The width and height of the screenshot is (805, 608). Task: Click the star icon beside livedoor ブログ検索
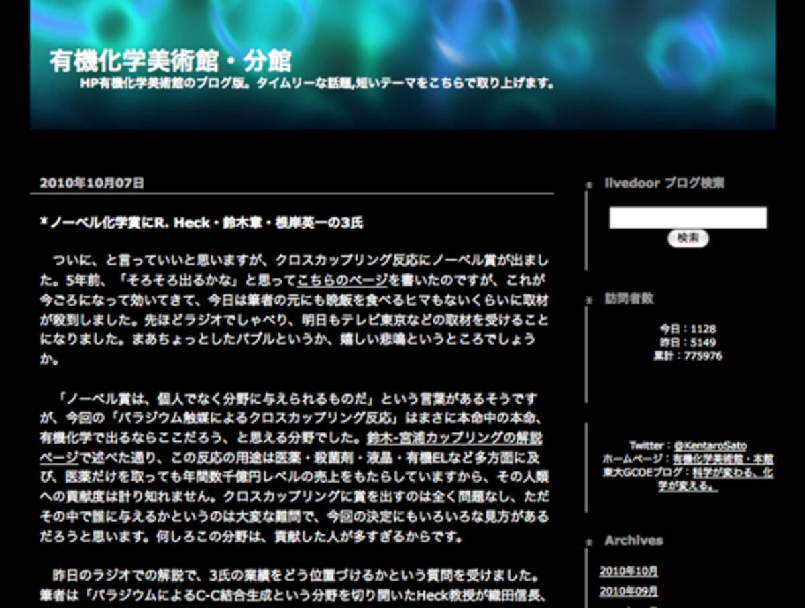(589, 184)
